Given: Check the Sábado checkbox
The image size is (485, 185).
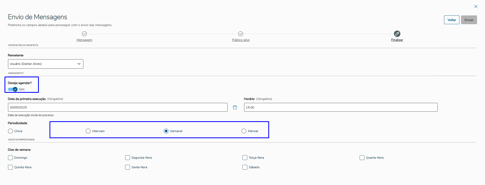Looking at the screenshot, I should [245, 167].
